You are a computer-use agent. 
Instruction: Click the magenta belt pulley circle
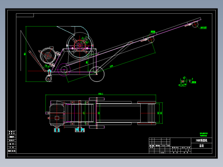64,70
